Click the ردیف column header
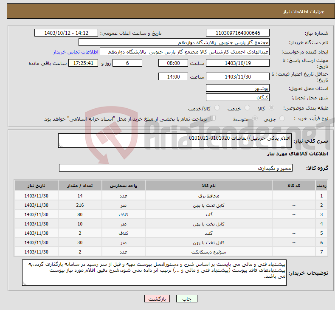Screen dimensions: 335x310 (321, 186)
